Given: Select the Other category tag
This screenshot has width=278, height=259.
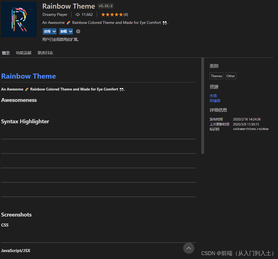Looking at the screenshot, I should [231, 76].
